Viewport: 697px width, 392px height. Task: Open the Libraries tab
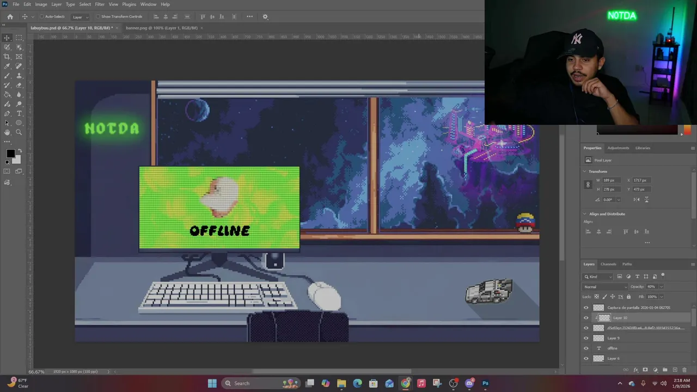point(643,148)
